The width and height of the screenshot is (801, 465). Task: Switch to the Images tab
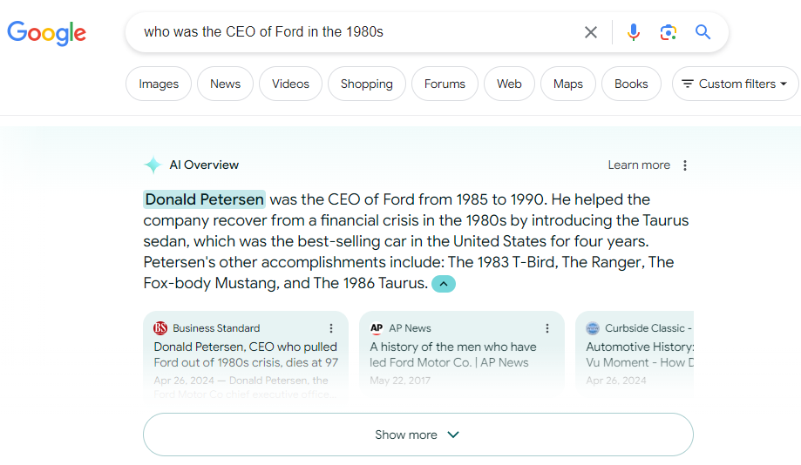[x=159, y=84]
